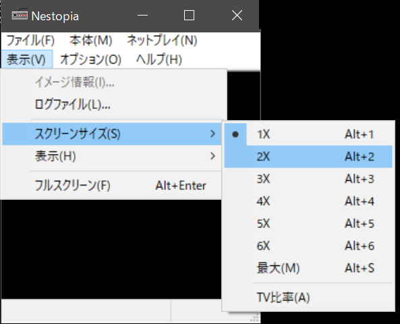Select 6X screen size option
Viewport: 400px width, 324px height.
coord(308,246)
